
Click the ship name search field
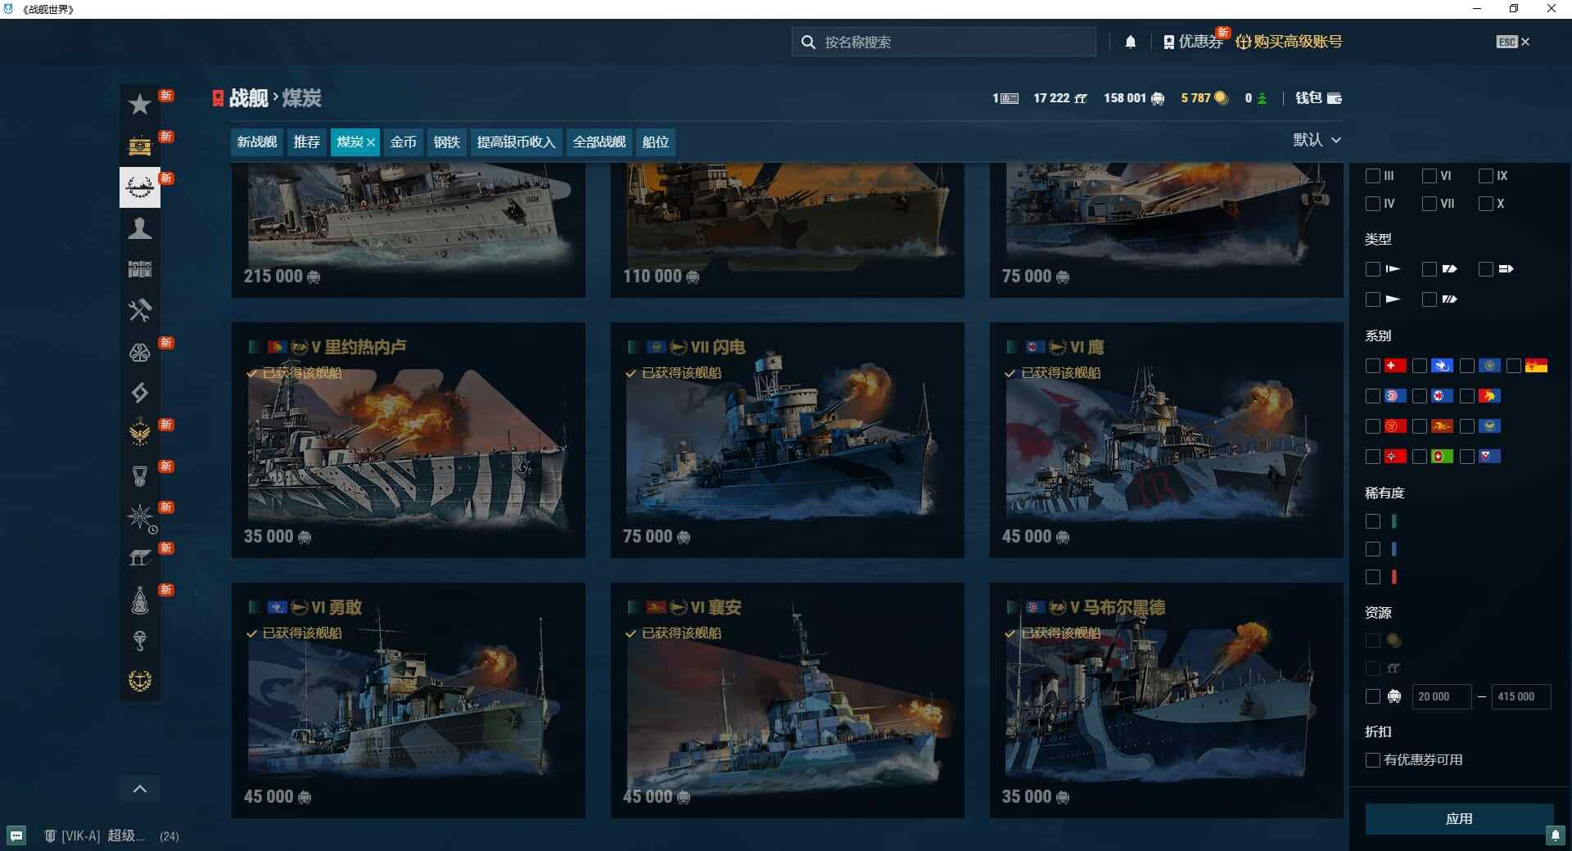950,42
